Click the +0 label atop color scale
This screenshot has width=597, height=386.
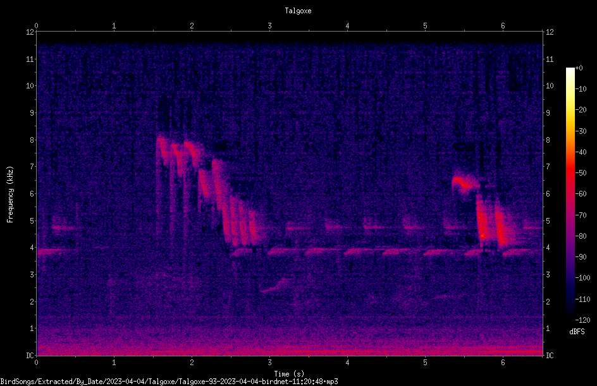(579, 68)
